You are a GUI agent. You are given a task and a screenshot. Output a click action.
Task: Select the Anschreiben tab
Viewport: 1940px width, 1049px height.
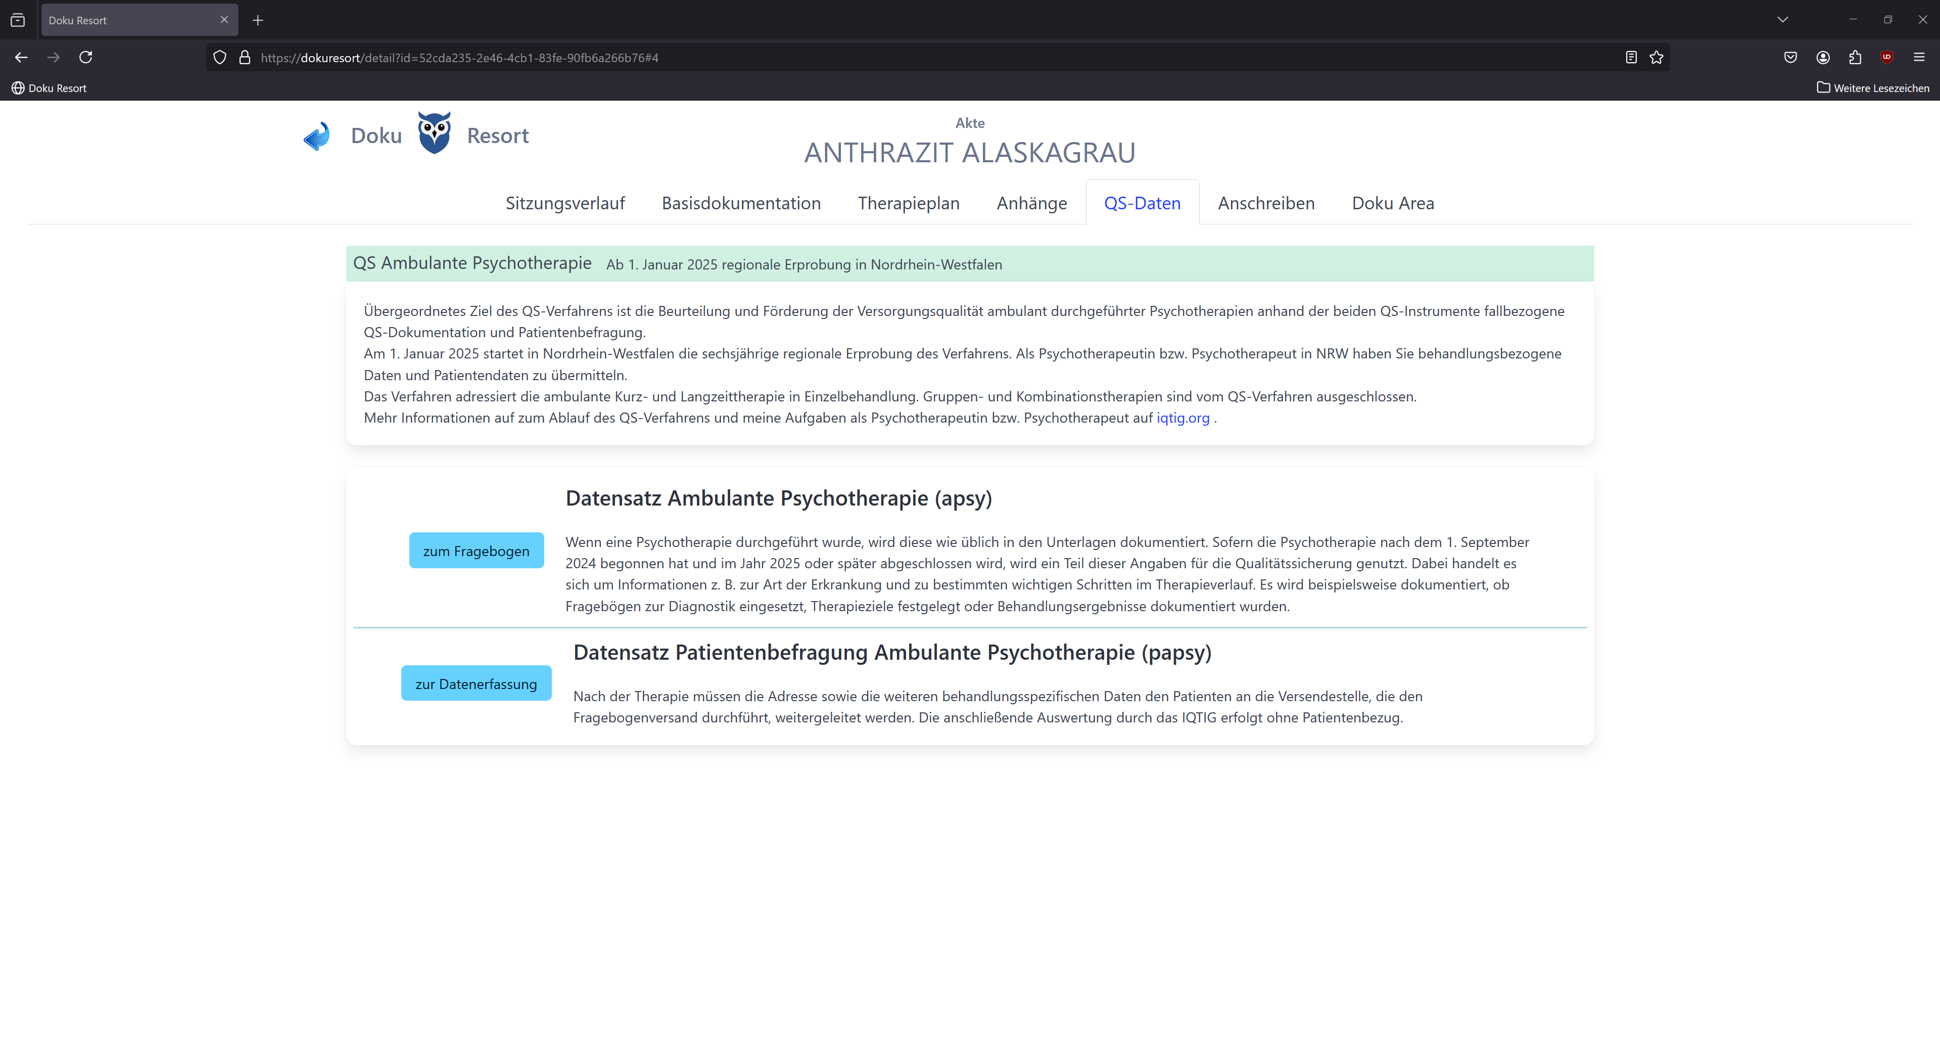[1266, 203]
